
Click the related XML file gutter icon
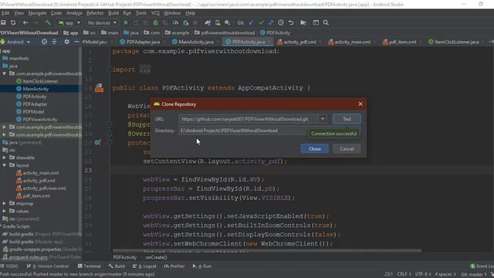pyautogui.click(x=100, y=87)
